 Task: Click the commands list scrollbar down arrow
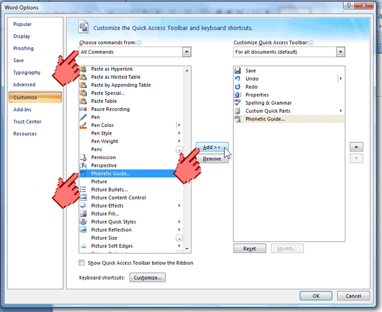pos(187,249)
